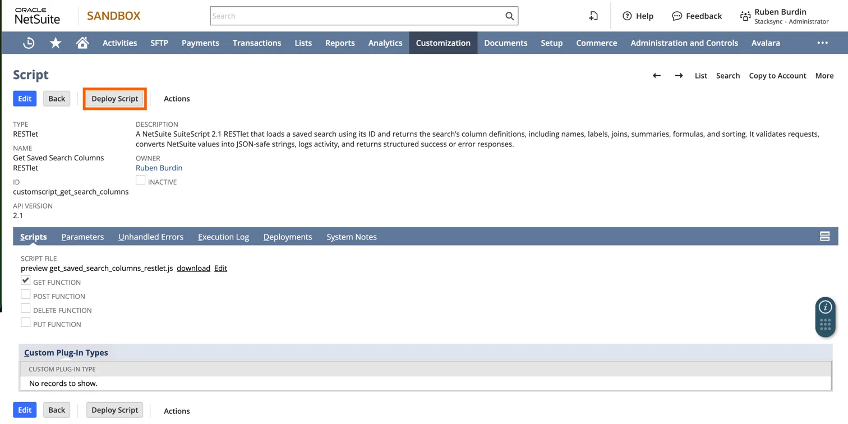Click the preview link for script file
848x424 pixels.
click(x=34, y=268)
